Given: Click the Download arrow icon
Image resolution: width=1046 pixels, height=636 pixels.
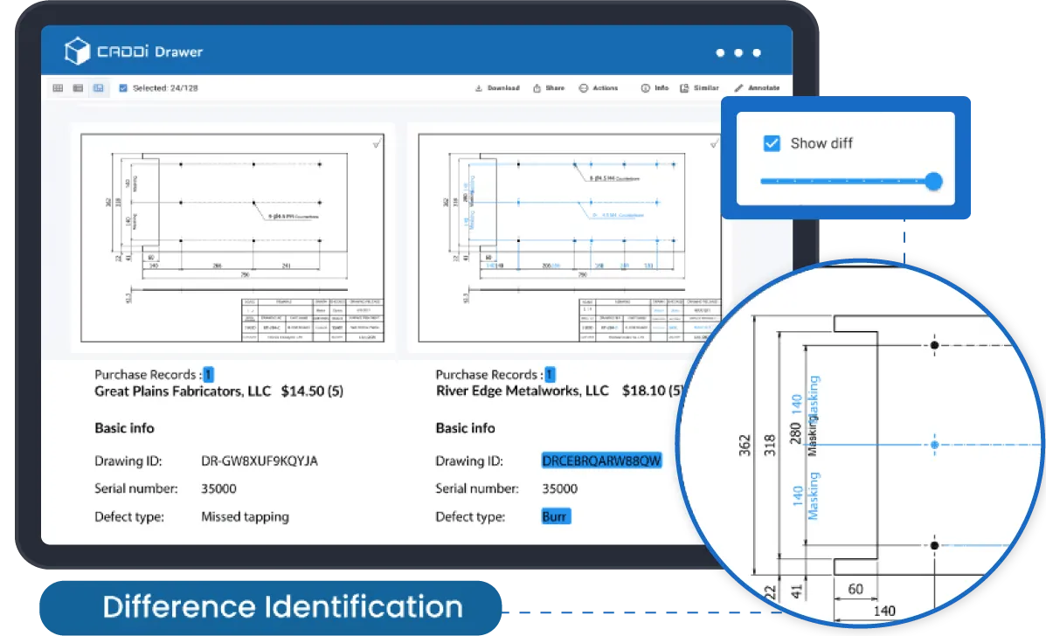Looking at the screenshot, I should click(478, 88).
